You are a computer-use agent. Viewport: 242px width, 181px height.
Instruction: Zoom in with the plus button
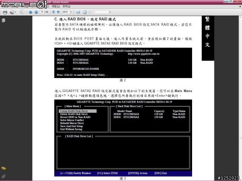[x=58, y=12]
